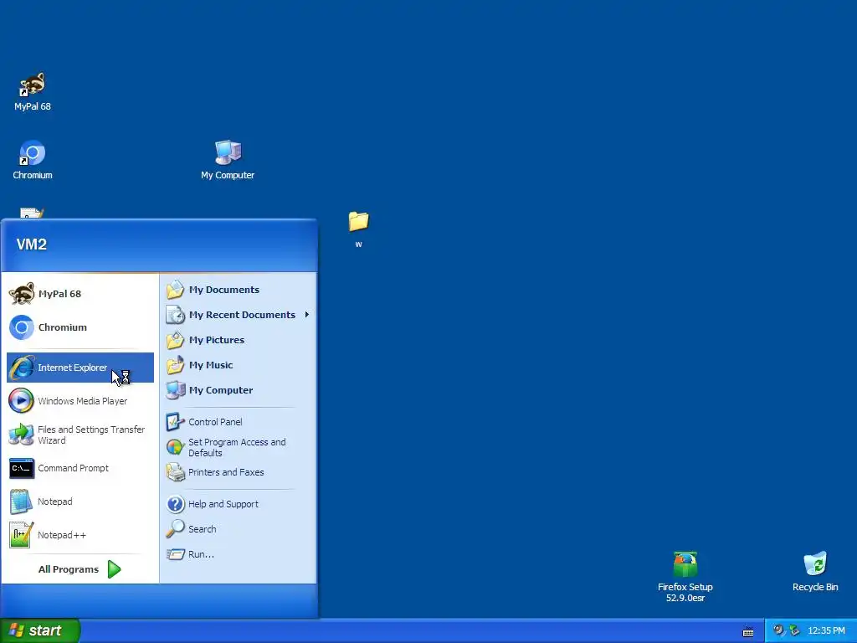Image resolution: width=857 pixels, height=643 pixels.
Task: Open My Documents in Start menu
Action: pyautogui.click(x=239, y=290)
